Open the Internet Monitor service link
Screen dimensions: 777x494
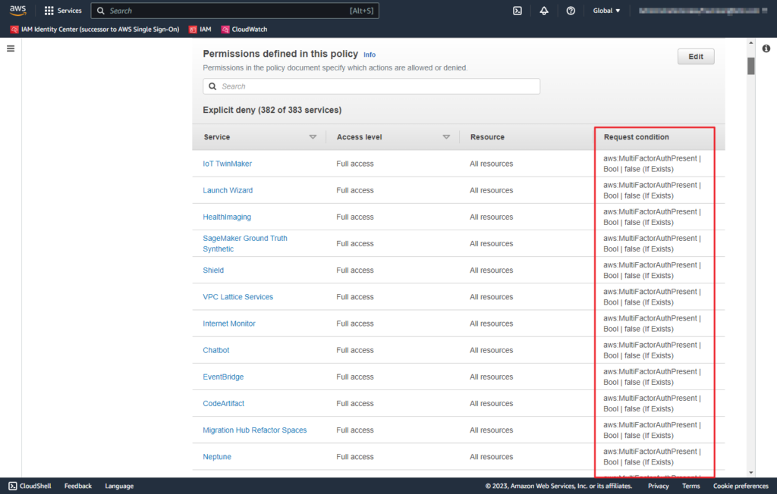click(x=229, y=324)
